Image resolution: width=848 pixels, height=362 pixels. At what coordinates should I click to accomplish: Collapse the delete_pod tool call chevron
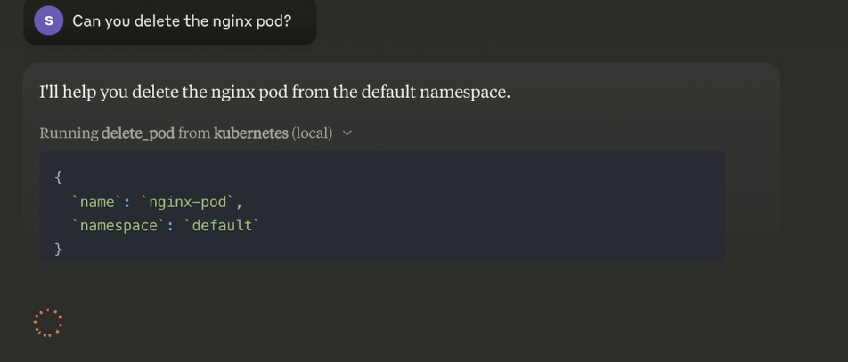(347, 133)
